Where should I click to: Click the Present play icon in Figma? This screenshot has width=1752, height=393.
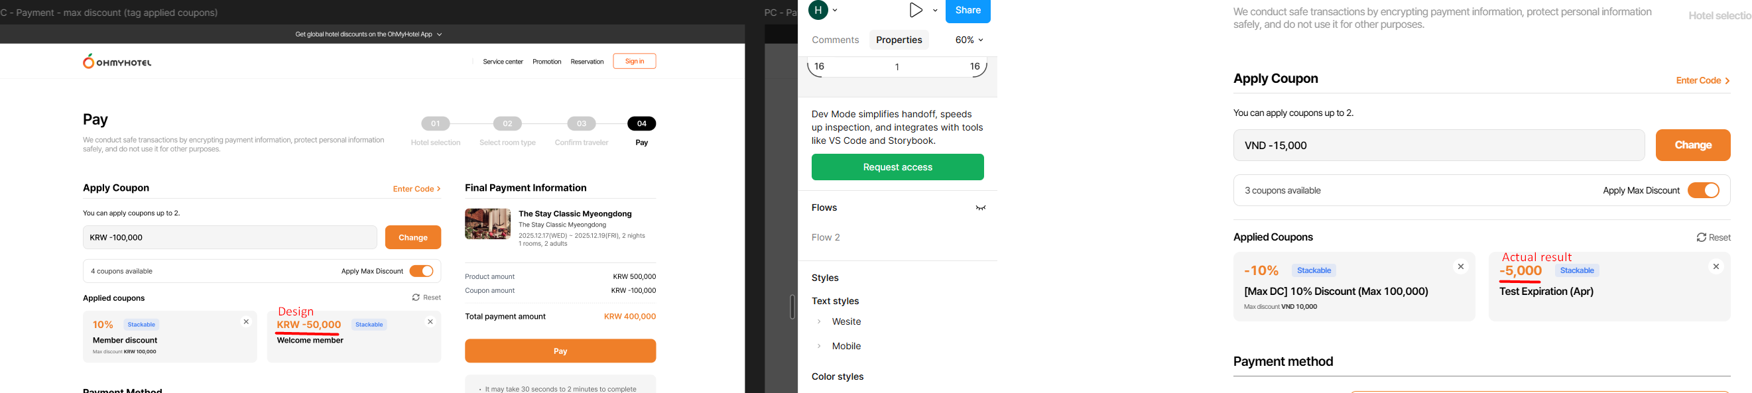pos(915,10)
